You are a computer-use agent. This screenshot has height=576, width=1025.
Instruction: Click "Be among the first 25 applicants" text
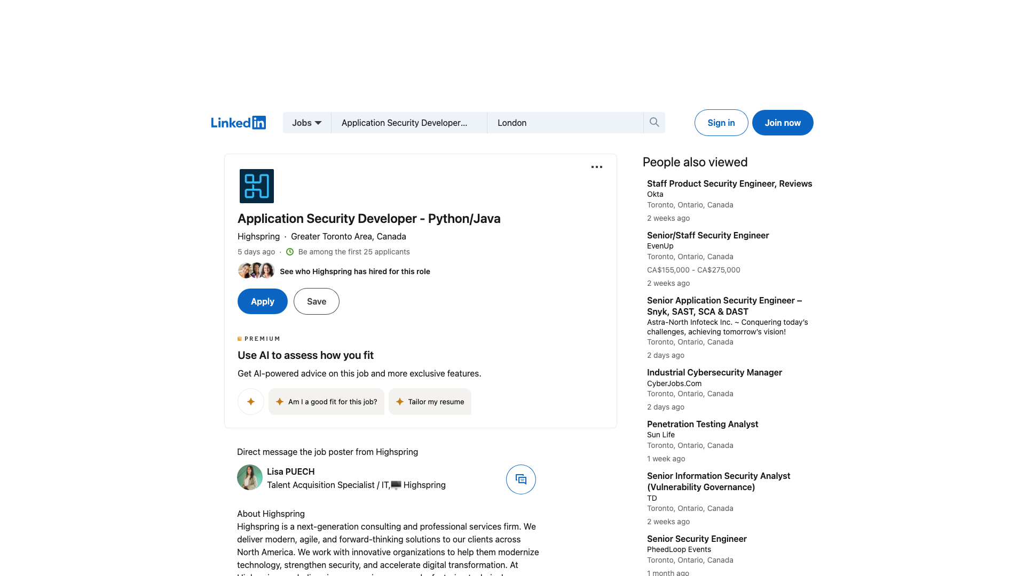click(x=354, y=252)
